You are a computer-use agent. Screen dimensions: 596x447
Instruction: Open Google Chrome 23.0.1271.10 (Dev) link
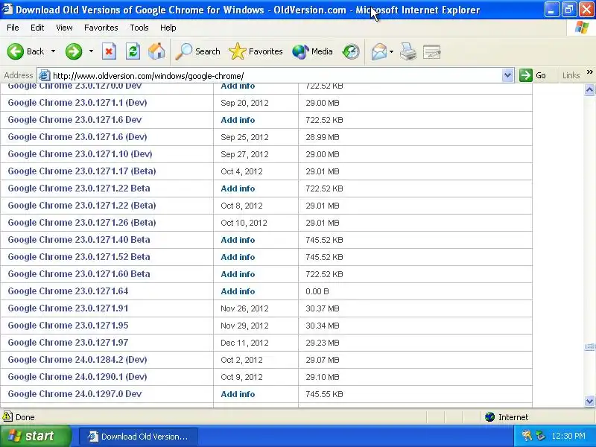pos(80,154)
